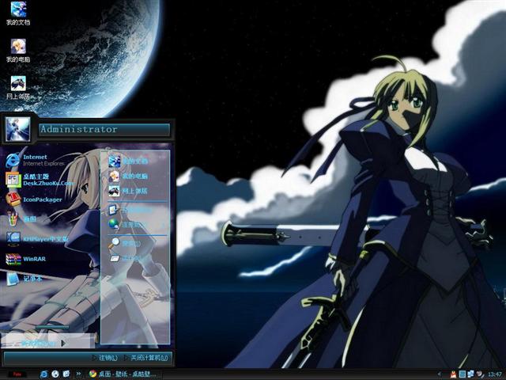
Task: Launch IconPackager from the Start menu
Action: pos(34,199)
